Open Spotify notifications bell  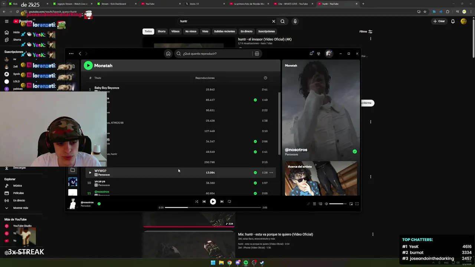tap(311, 53)
